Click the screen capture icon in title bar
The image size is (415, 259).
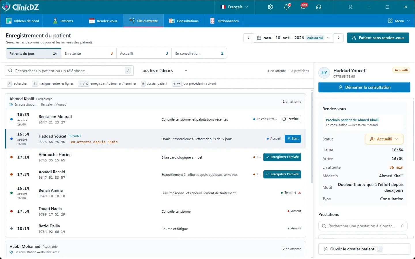click(350, 7)
